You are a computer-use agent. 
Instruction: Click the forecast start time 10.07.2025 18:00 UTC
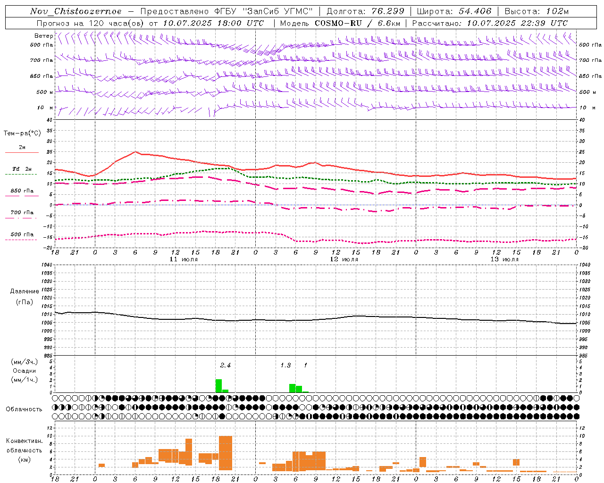tap(213, 23)
